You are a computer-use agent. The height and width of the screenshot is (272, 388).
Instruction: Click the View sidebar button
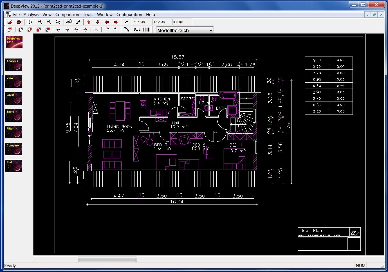14,82
